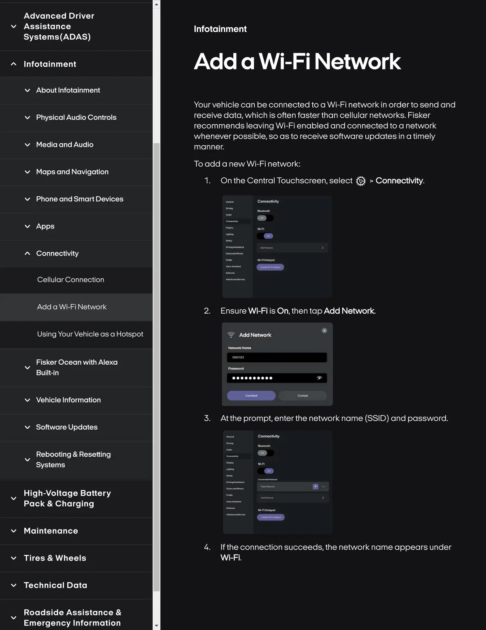The width and height of the screenshot is (486, 630).
Task: Select Maintenance section label
Action: [x=51, y=531]
